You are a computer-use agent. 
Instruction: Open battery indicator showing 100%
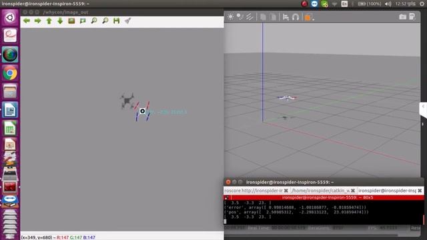[x=369, y=4]
